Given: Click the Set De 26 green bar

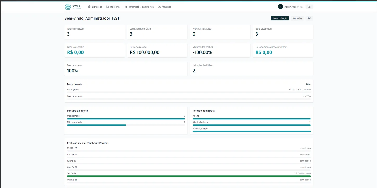Looking at the screenshot, I should 189,176.
